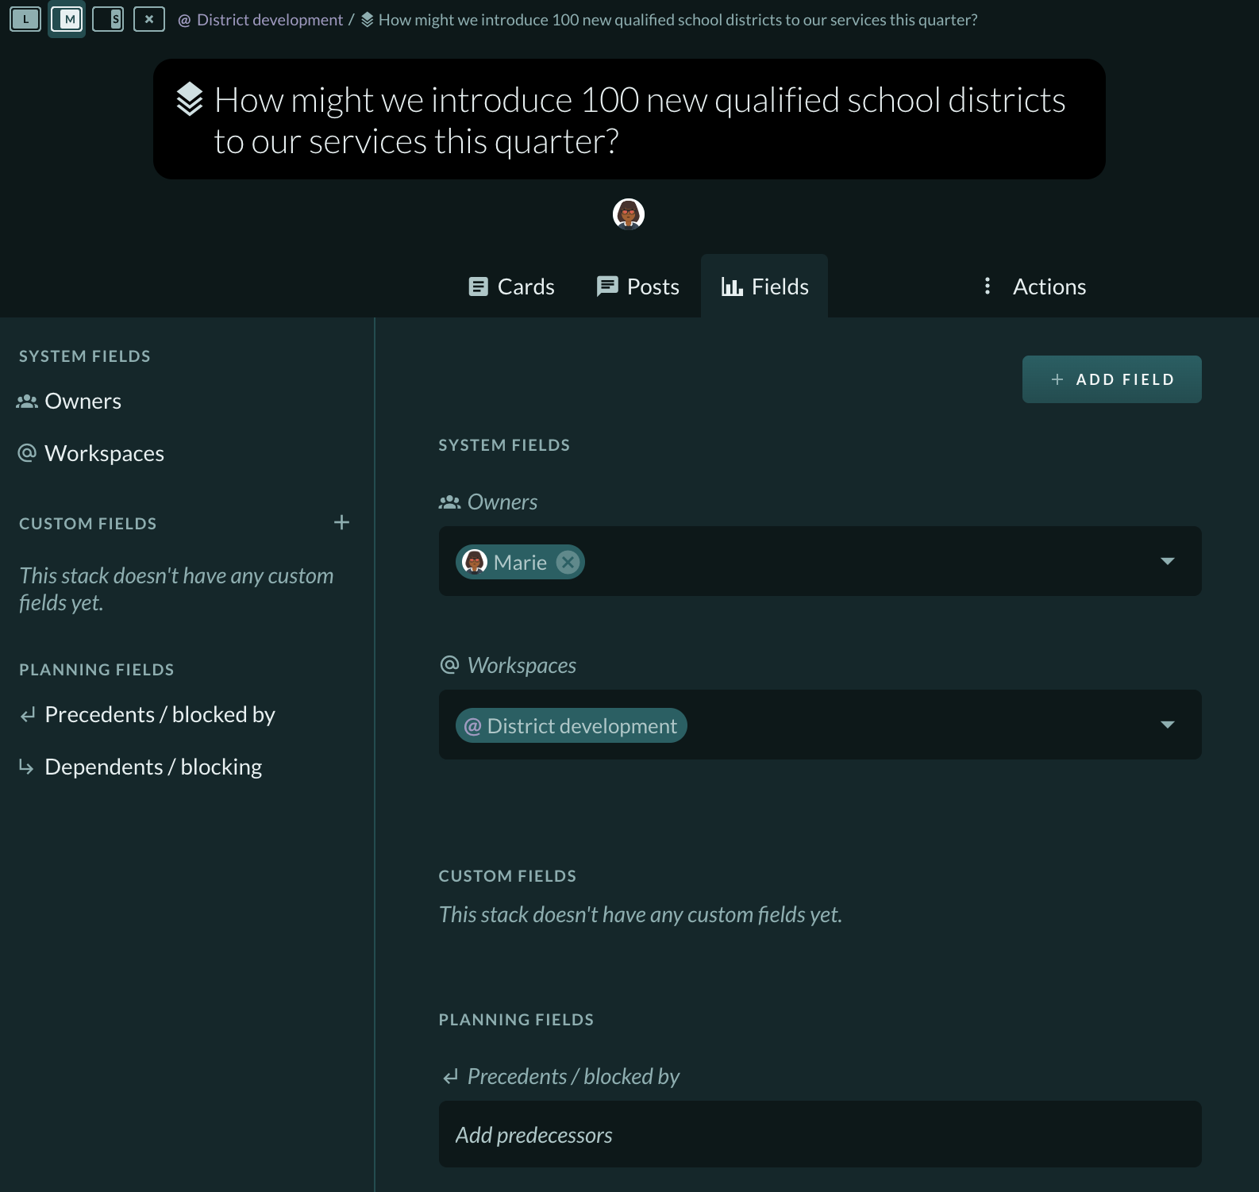
Task: Click sidebar PLANNING FIELDS heading
Action: pos(97,670)
